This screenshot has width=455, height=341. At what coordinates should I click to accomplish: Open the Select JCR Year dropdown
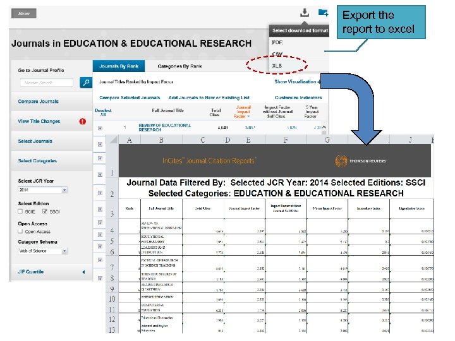coord(43,190)
